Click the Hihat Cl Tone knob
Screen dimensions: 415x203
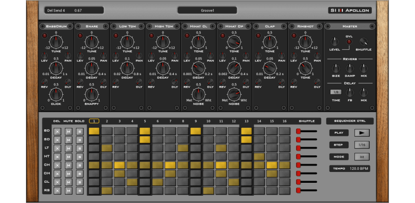(x=199, y=42)
